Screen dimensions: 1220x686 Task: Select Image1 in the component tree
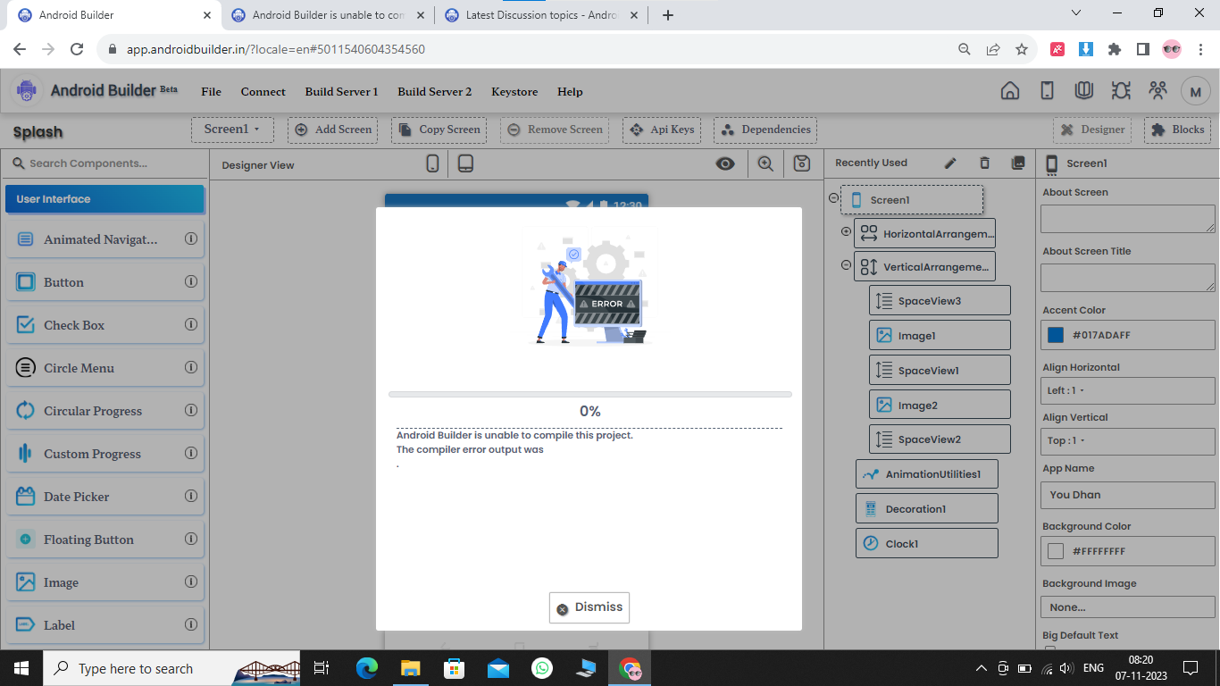[x=940, y=335]
